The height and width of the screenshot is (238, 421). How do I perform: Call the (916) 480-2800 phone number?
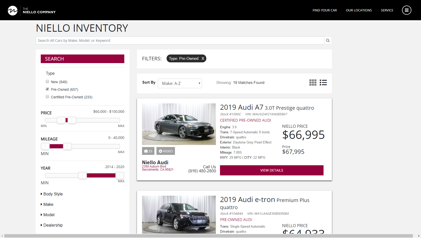coord(202,171)
